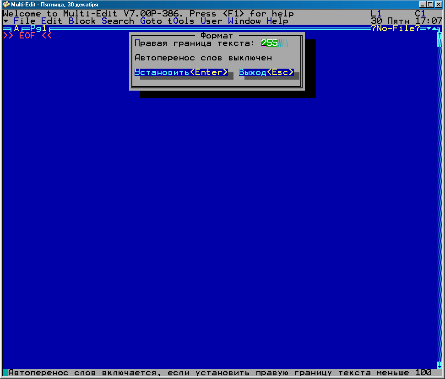Click the system menu triangle left of File
The height and width of the screenshot is (379, 445).
5,21
